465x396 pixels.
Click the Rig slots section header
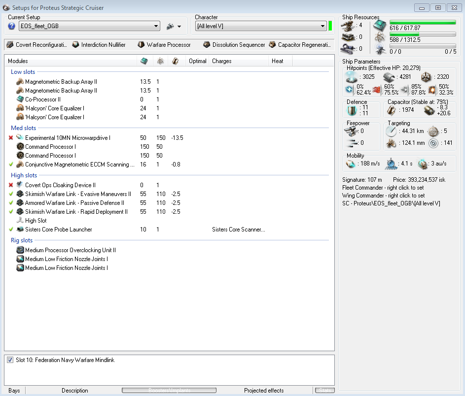click(x=22, y=240)
